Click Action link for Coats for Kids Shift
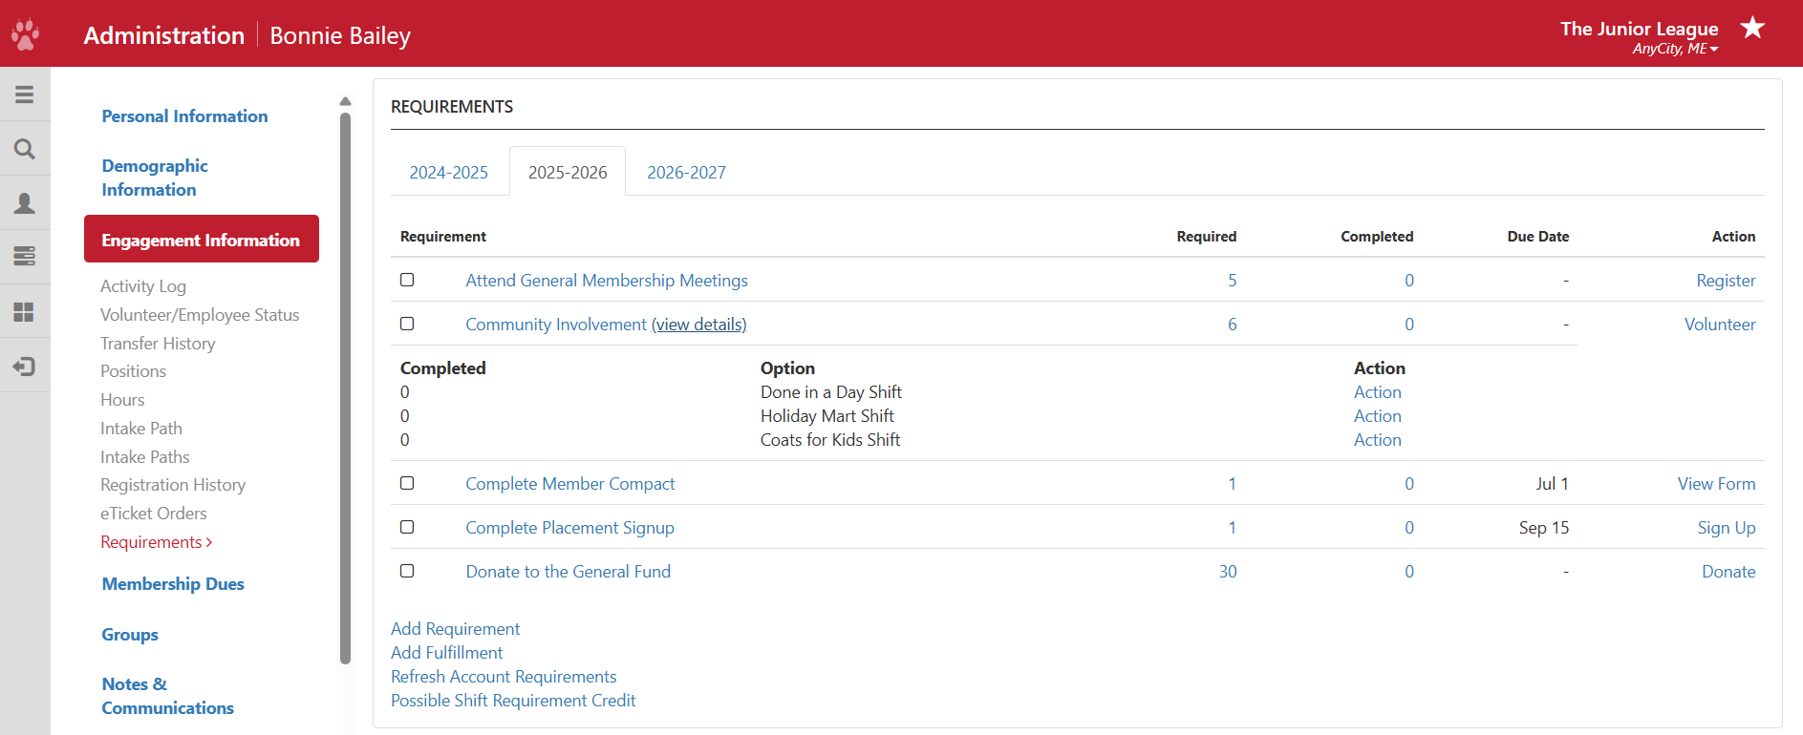Viewport: 1803px width, 735px height. tap(1377, 440)
